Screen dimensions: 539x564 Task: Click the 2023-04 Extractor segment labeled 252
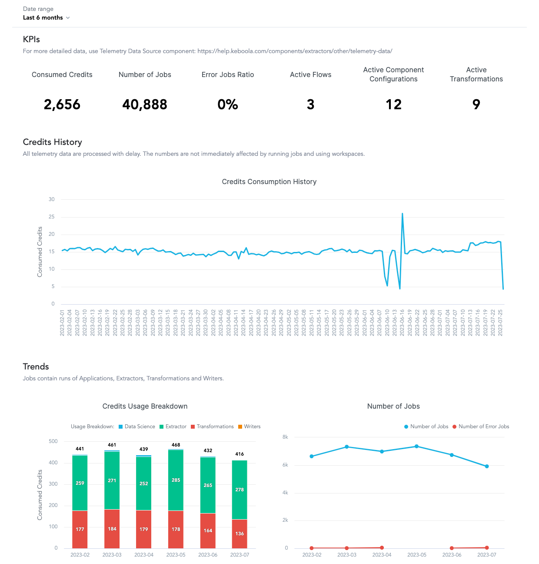tap(144, 483)
